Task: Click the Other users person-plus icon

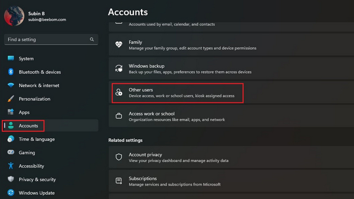Action: [x=119, y=92]
